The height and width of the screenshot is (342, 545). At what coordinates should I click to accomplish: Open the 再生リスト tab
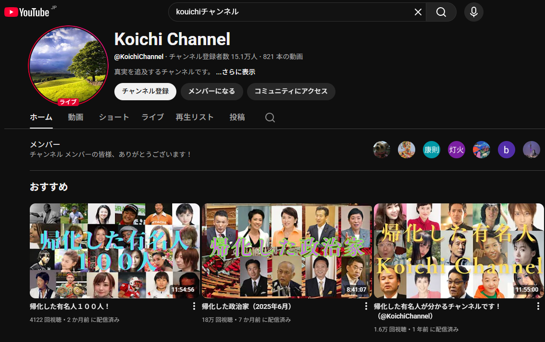tap(195, 117)
